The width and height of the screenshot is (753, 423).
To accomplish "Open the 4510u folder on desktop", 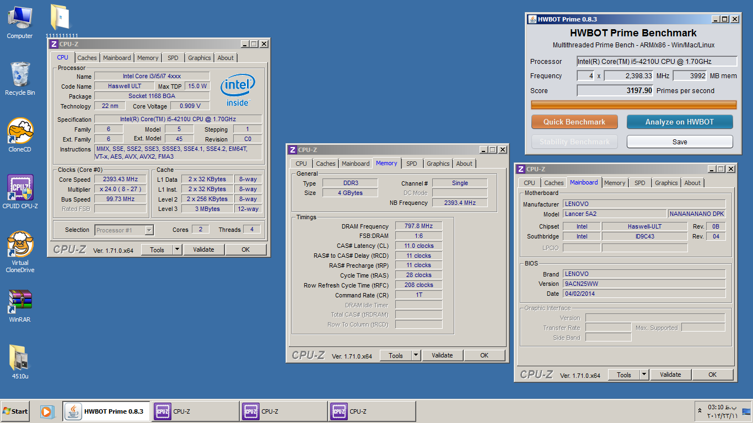I will (20, 362).
